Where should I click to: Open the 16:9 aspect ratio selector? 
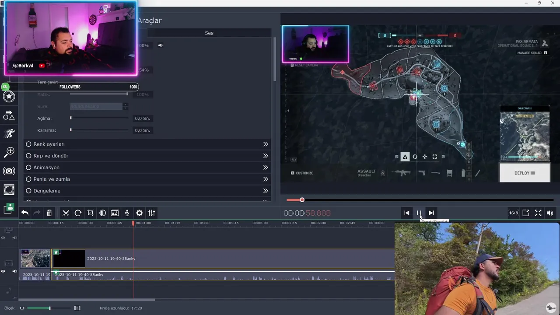click(514, 213)
